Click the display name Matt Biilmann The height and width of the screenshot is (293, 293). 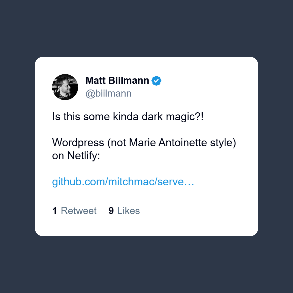coord(117,81)
